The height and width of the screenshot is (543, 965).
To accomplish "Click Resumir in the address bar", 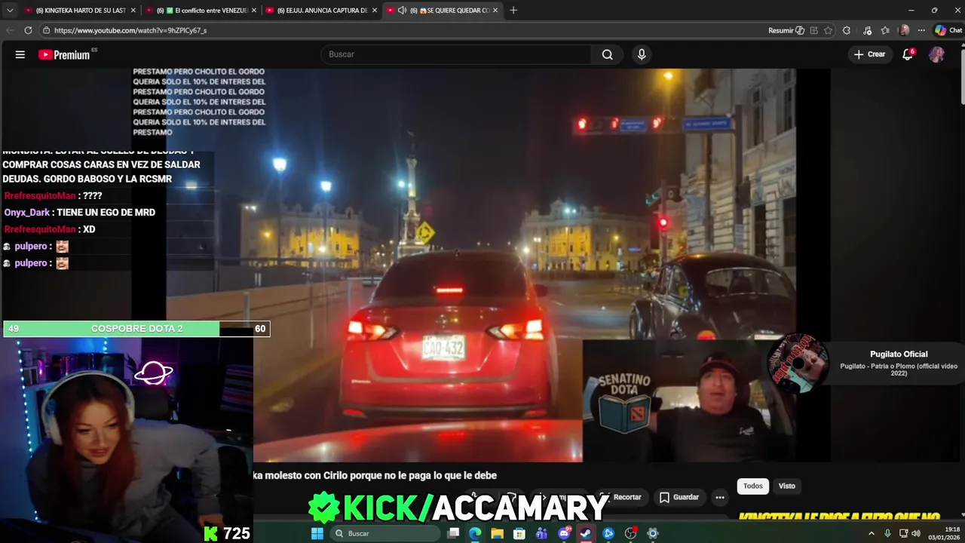I will pyautogui.click(x=785, y=30).
